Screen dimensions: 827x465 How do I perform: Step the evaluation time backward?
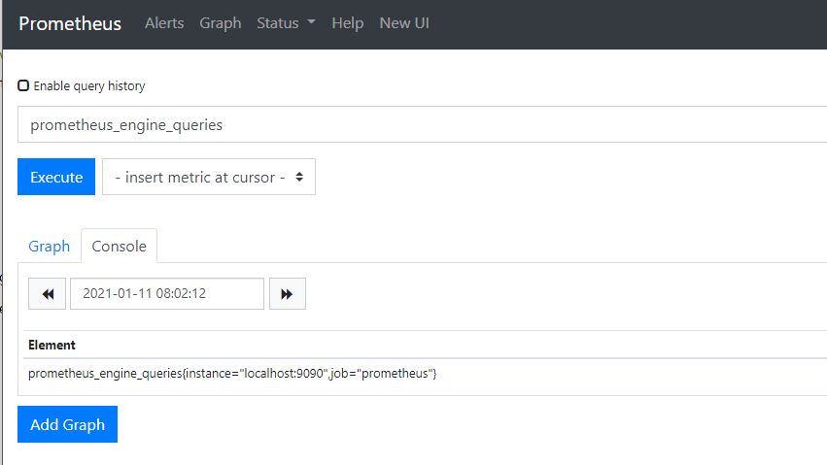(48, 294)
